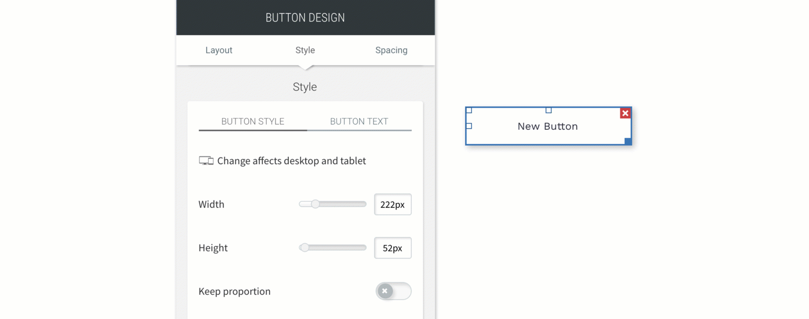Viewport: 809px width, 319px height.
Task: Open the Spacing tab
Action: pyautogui.click(x=391, y=50)
